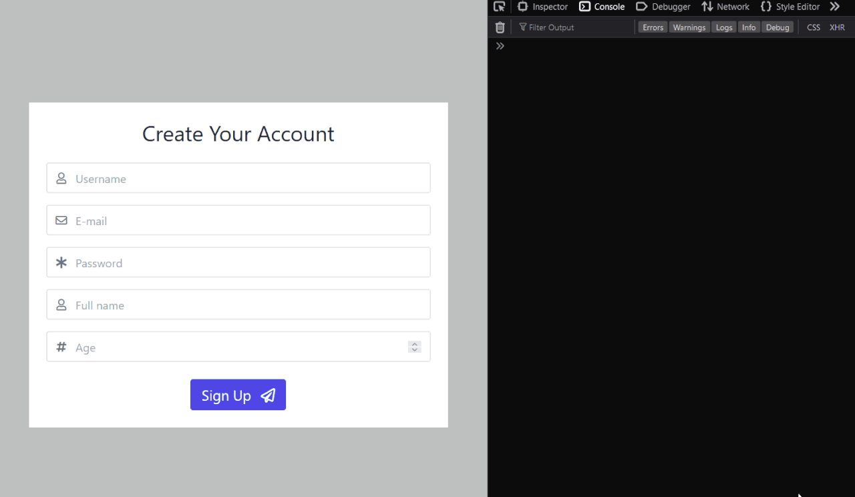Click into the Password field
The height and width of the screenshot is (497, 855).
point(238,263)
